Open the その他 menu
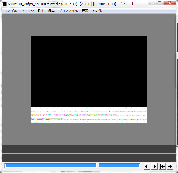The height and width of the screenshot is (173, 178). (97, 11)
